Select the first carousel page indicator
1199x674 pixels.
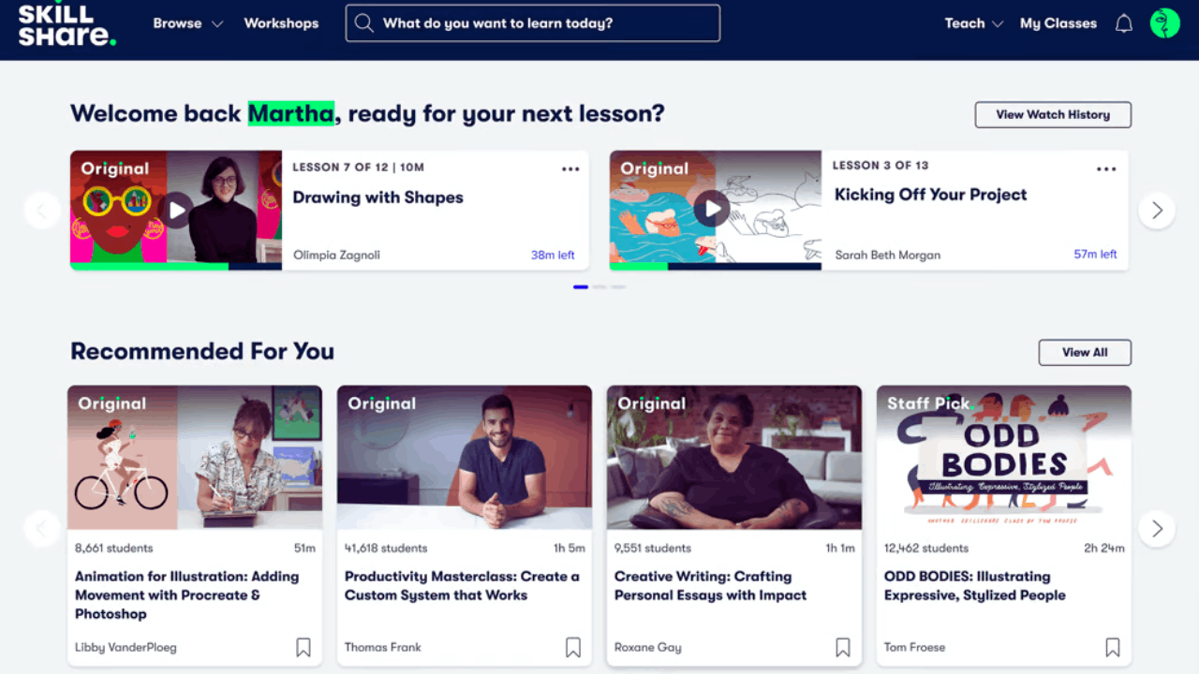[x=581, y=287]
